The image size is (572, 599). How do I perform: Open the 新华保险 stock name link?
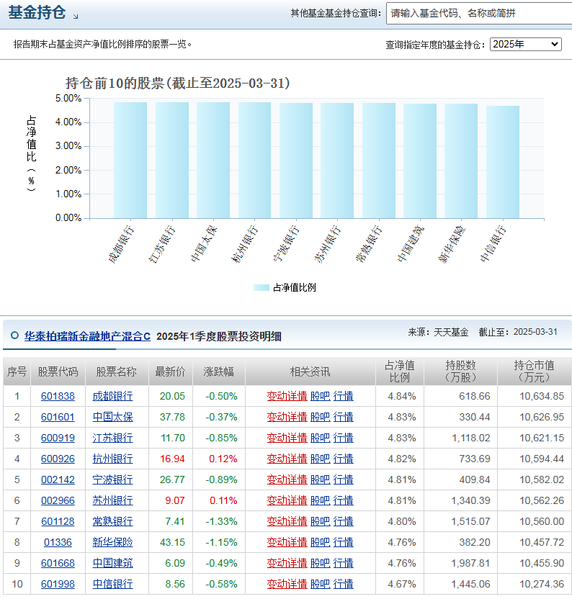coord(113,542)
